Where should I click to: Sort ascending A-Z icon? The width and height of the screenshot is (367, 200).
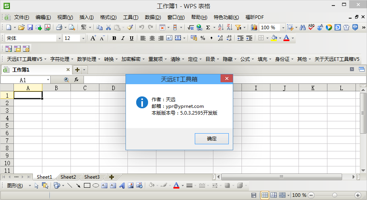(221, 28)
